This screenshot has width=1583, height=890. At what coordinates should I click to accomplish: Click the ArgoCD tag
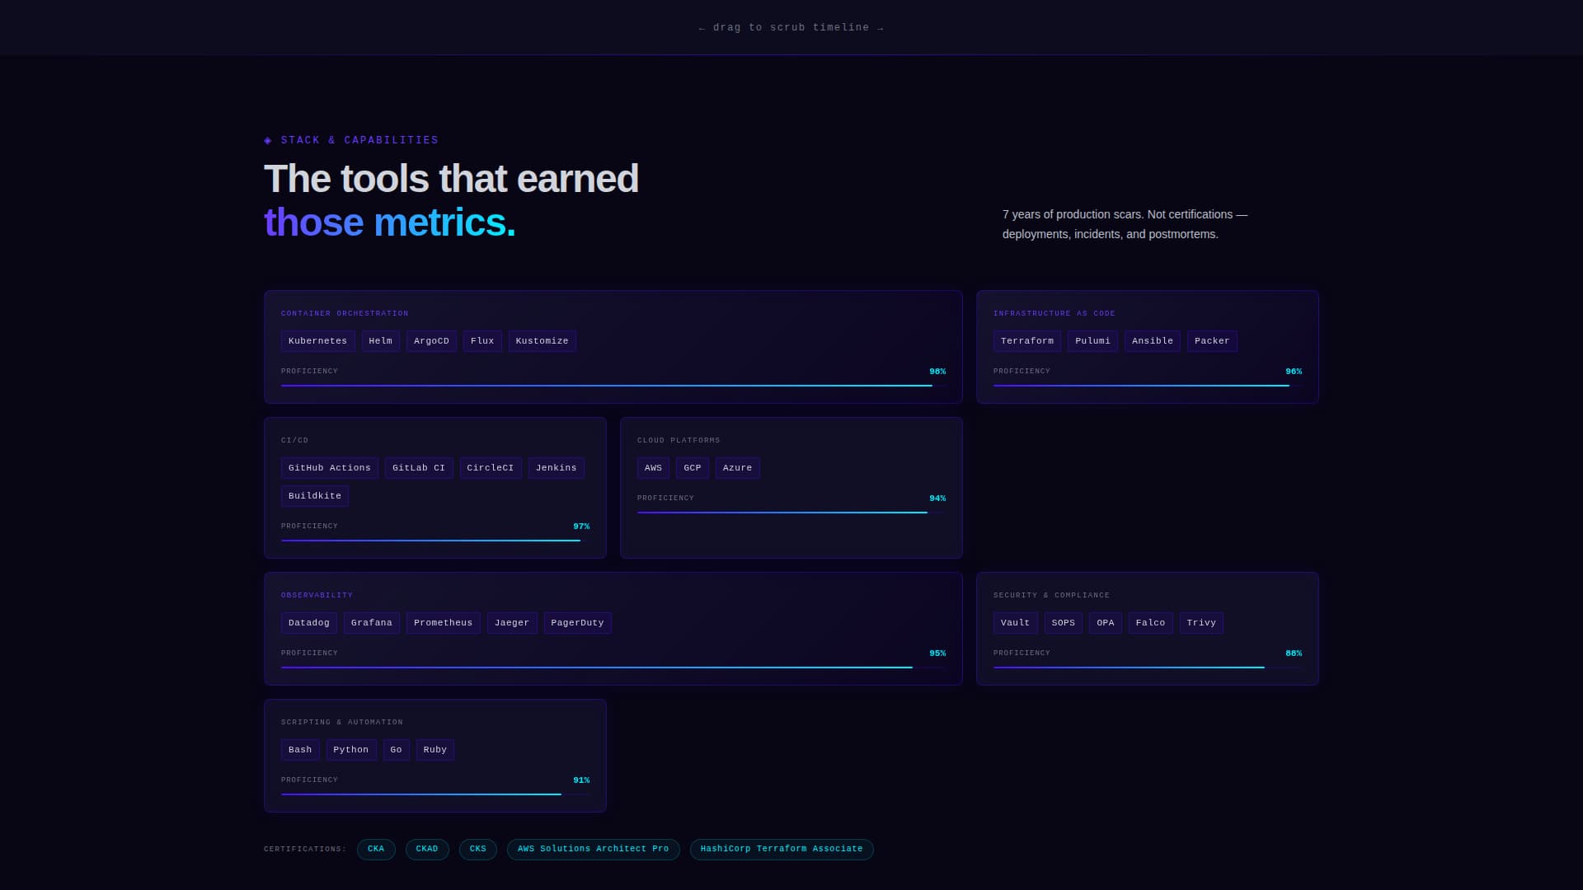click(431, 341)
